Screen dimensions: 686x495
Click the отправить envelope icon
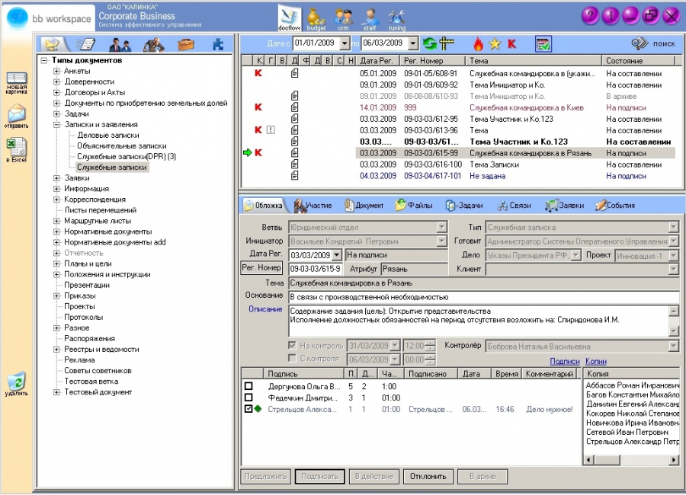[x=17, y=117]
